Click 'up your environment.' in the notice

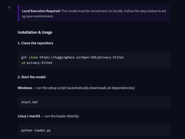[38, 16]
